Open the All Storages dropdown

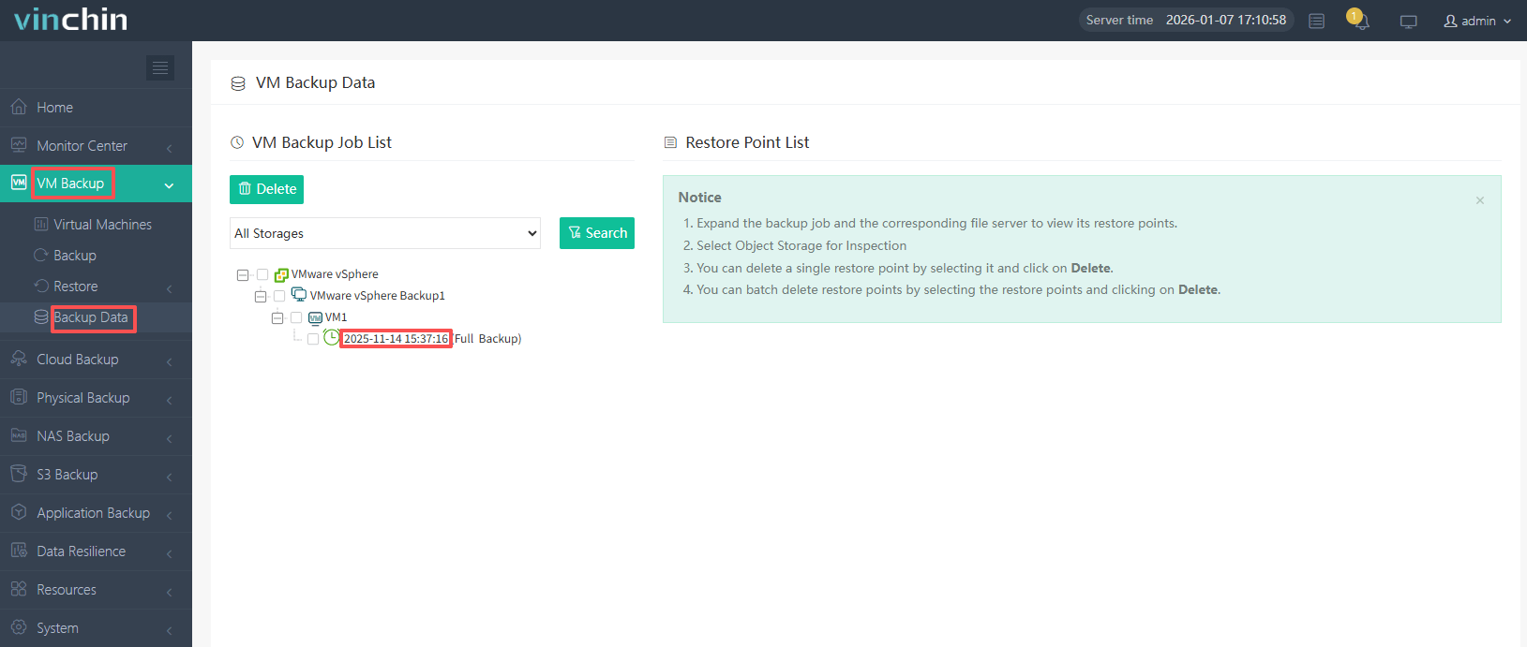385,233
